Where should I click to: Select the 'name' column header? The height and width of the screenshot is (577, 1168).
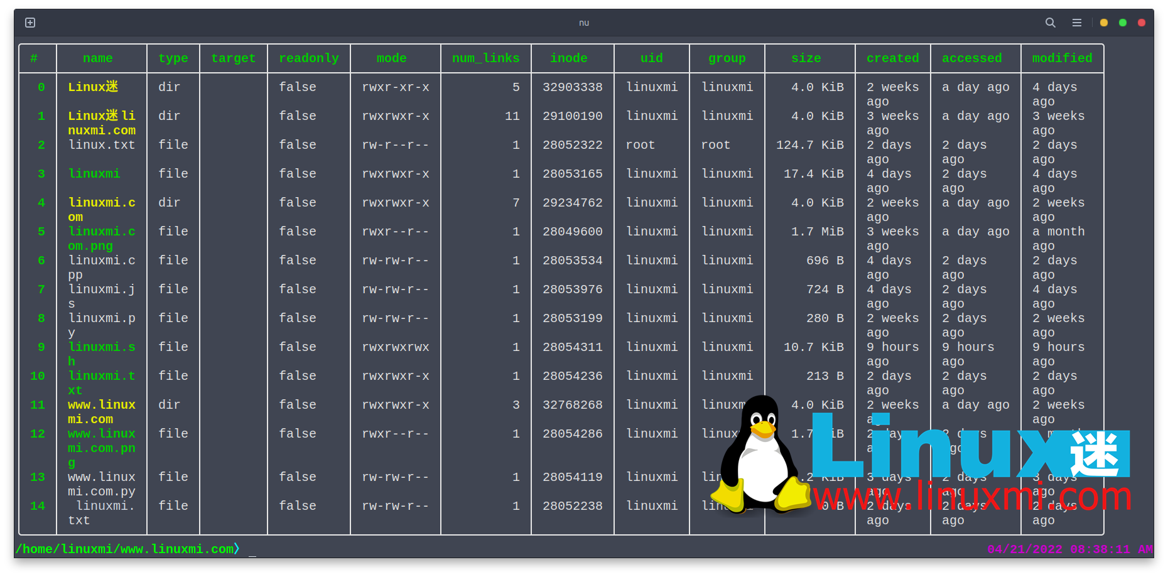(98, 58)
